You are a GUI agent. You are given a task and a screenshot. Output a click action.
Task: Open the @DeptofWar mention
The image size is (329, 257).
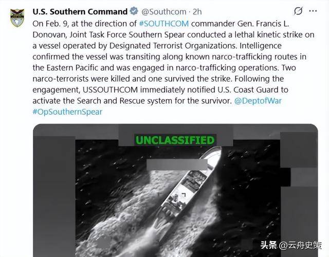pyautogui.click(x=258, y=101)
